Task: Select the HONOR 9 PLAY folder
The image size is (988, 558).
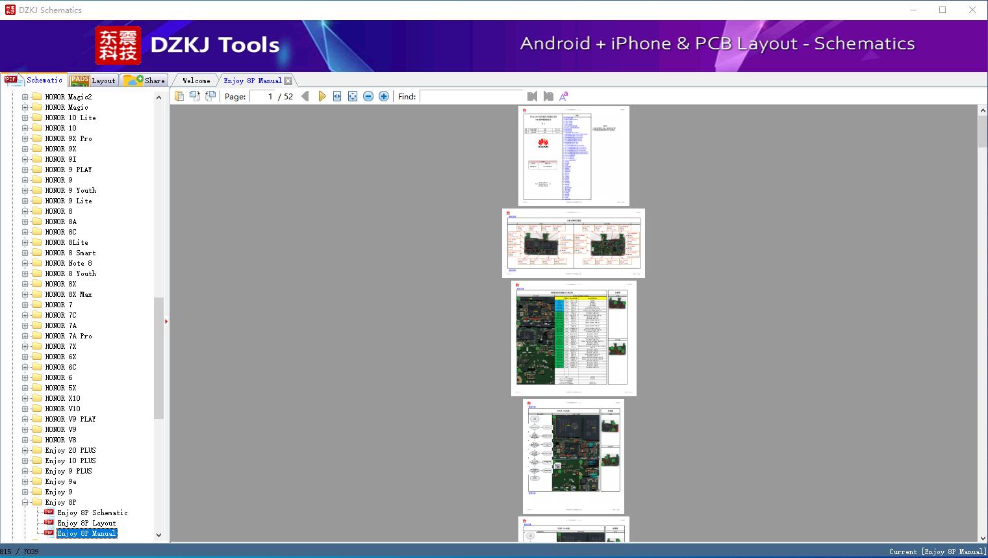Action: [x=68, y=170]
